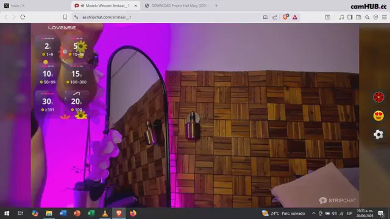Viewport: 390px width, 219px height.
Task: Open VLC media player from taskbar
Action: [x=105, y=213]
